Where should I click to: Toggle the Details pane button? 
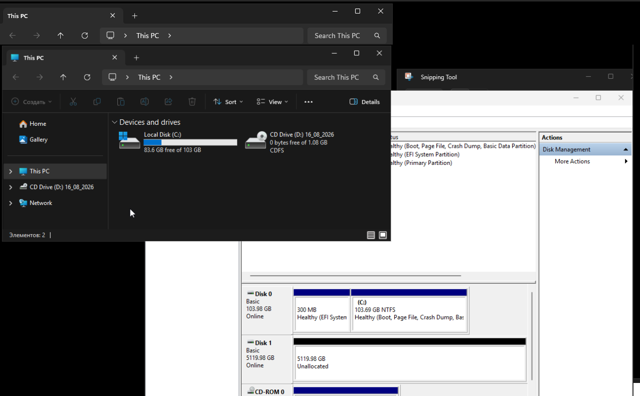pyautogui.click(x=365, y=102)
